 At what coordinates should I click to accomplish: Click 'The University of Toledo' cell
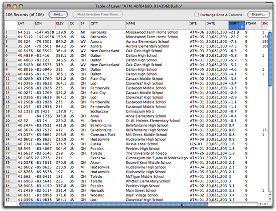pos(146,153)
